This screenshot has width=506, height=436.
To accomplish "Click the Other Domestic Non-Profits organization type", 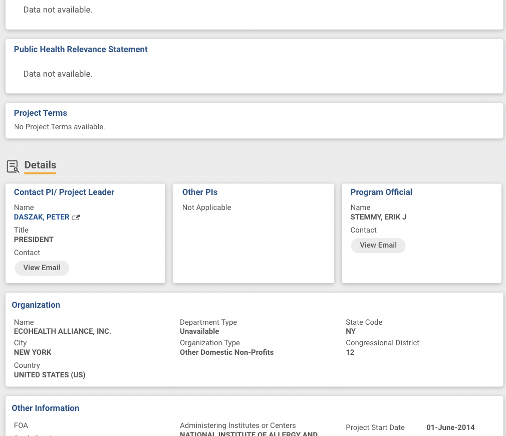I will (x=227, y=352).
